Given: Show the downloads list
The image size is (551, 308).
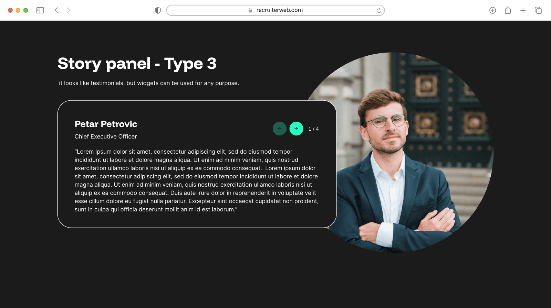Looking at the screenshot, I should click(x=492, y=10).
